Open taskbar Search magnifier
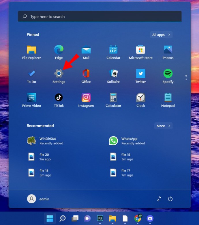199x225 pixels. coord(63,218)
